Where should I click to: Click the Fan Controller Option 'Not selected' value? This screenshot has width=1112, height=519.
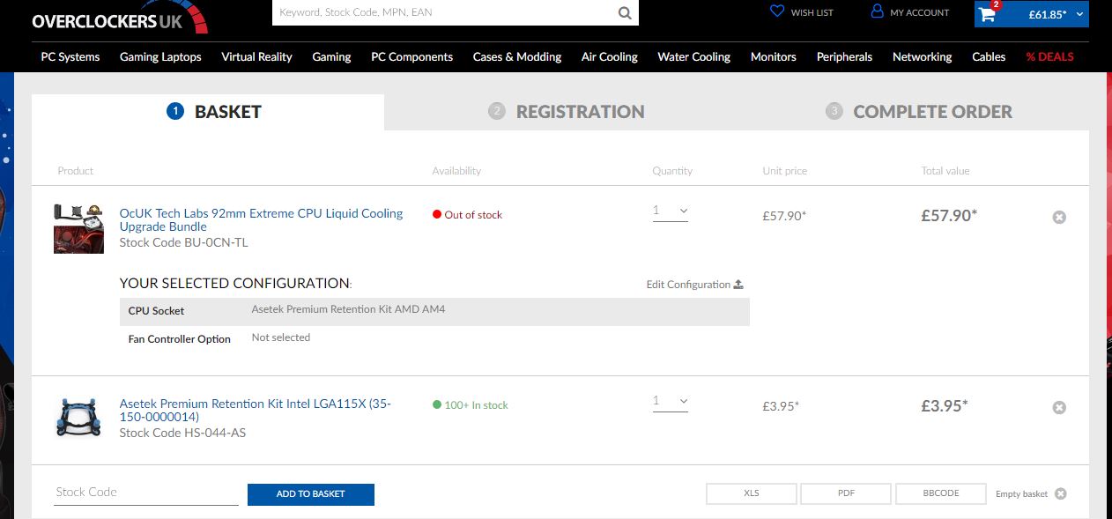281,337
